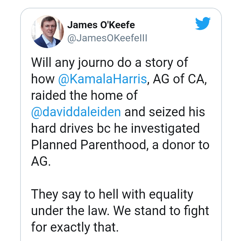This screenshot has width=238, height=241.
Task: Click the line "raided the home of"
Action: coord(84,95)
